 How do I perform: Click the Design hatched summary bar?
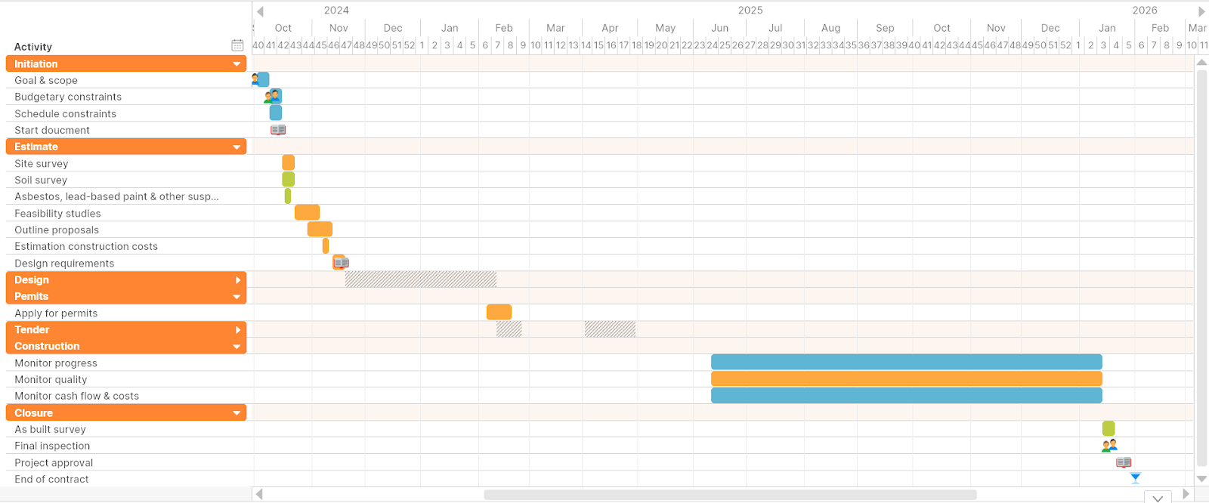(x=421, y=279)
